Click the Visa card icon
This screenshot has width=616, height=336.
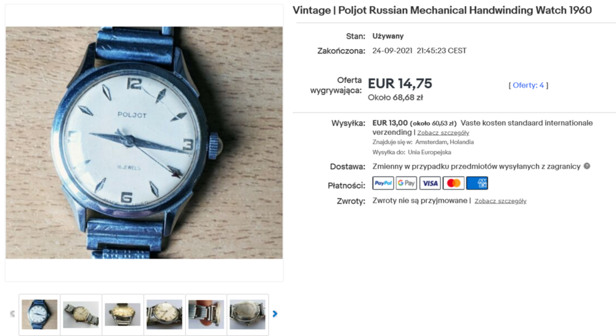(430, 183)
